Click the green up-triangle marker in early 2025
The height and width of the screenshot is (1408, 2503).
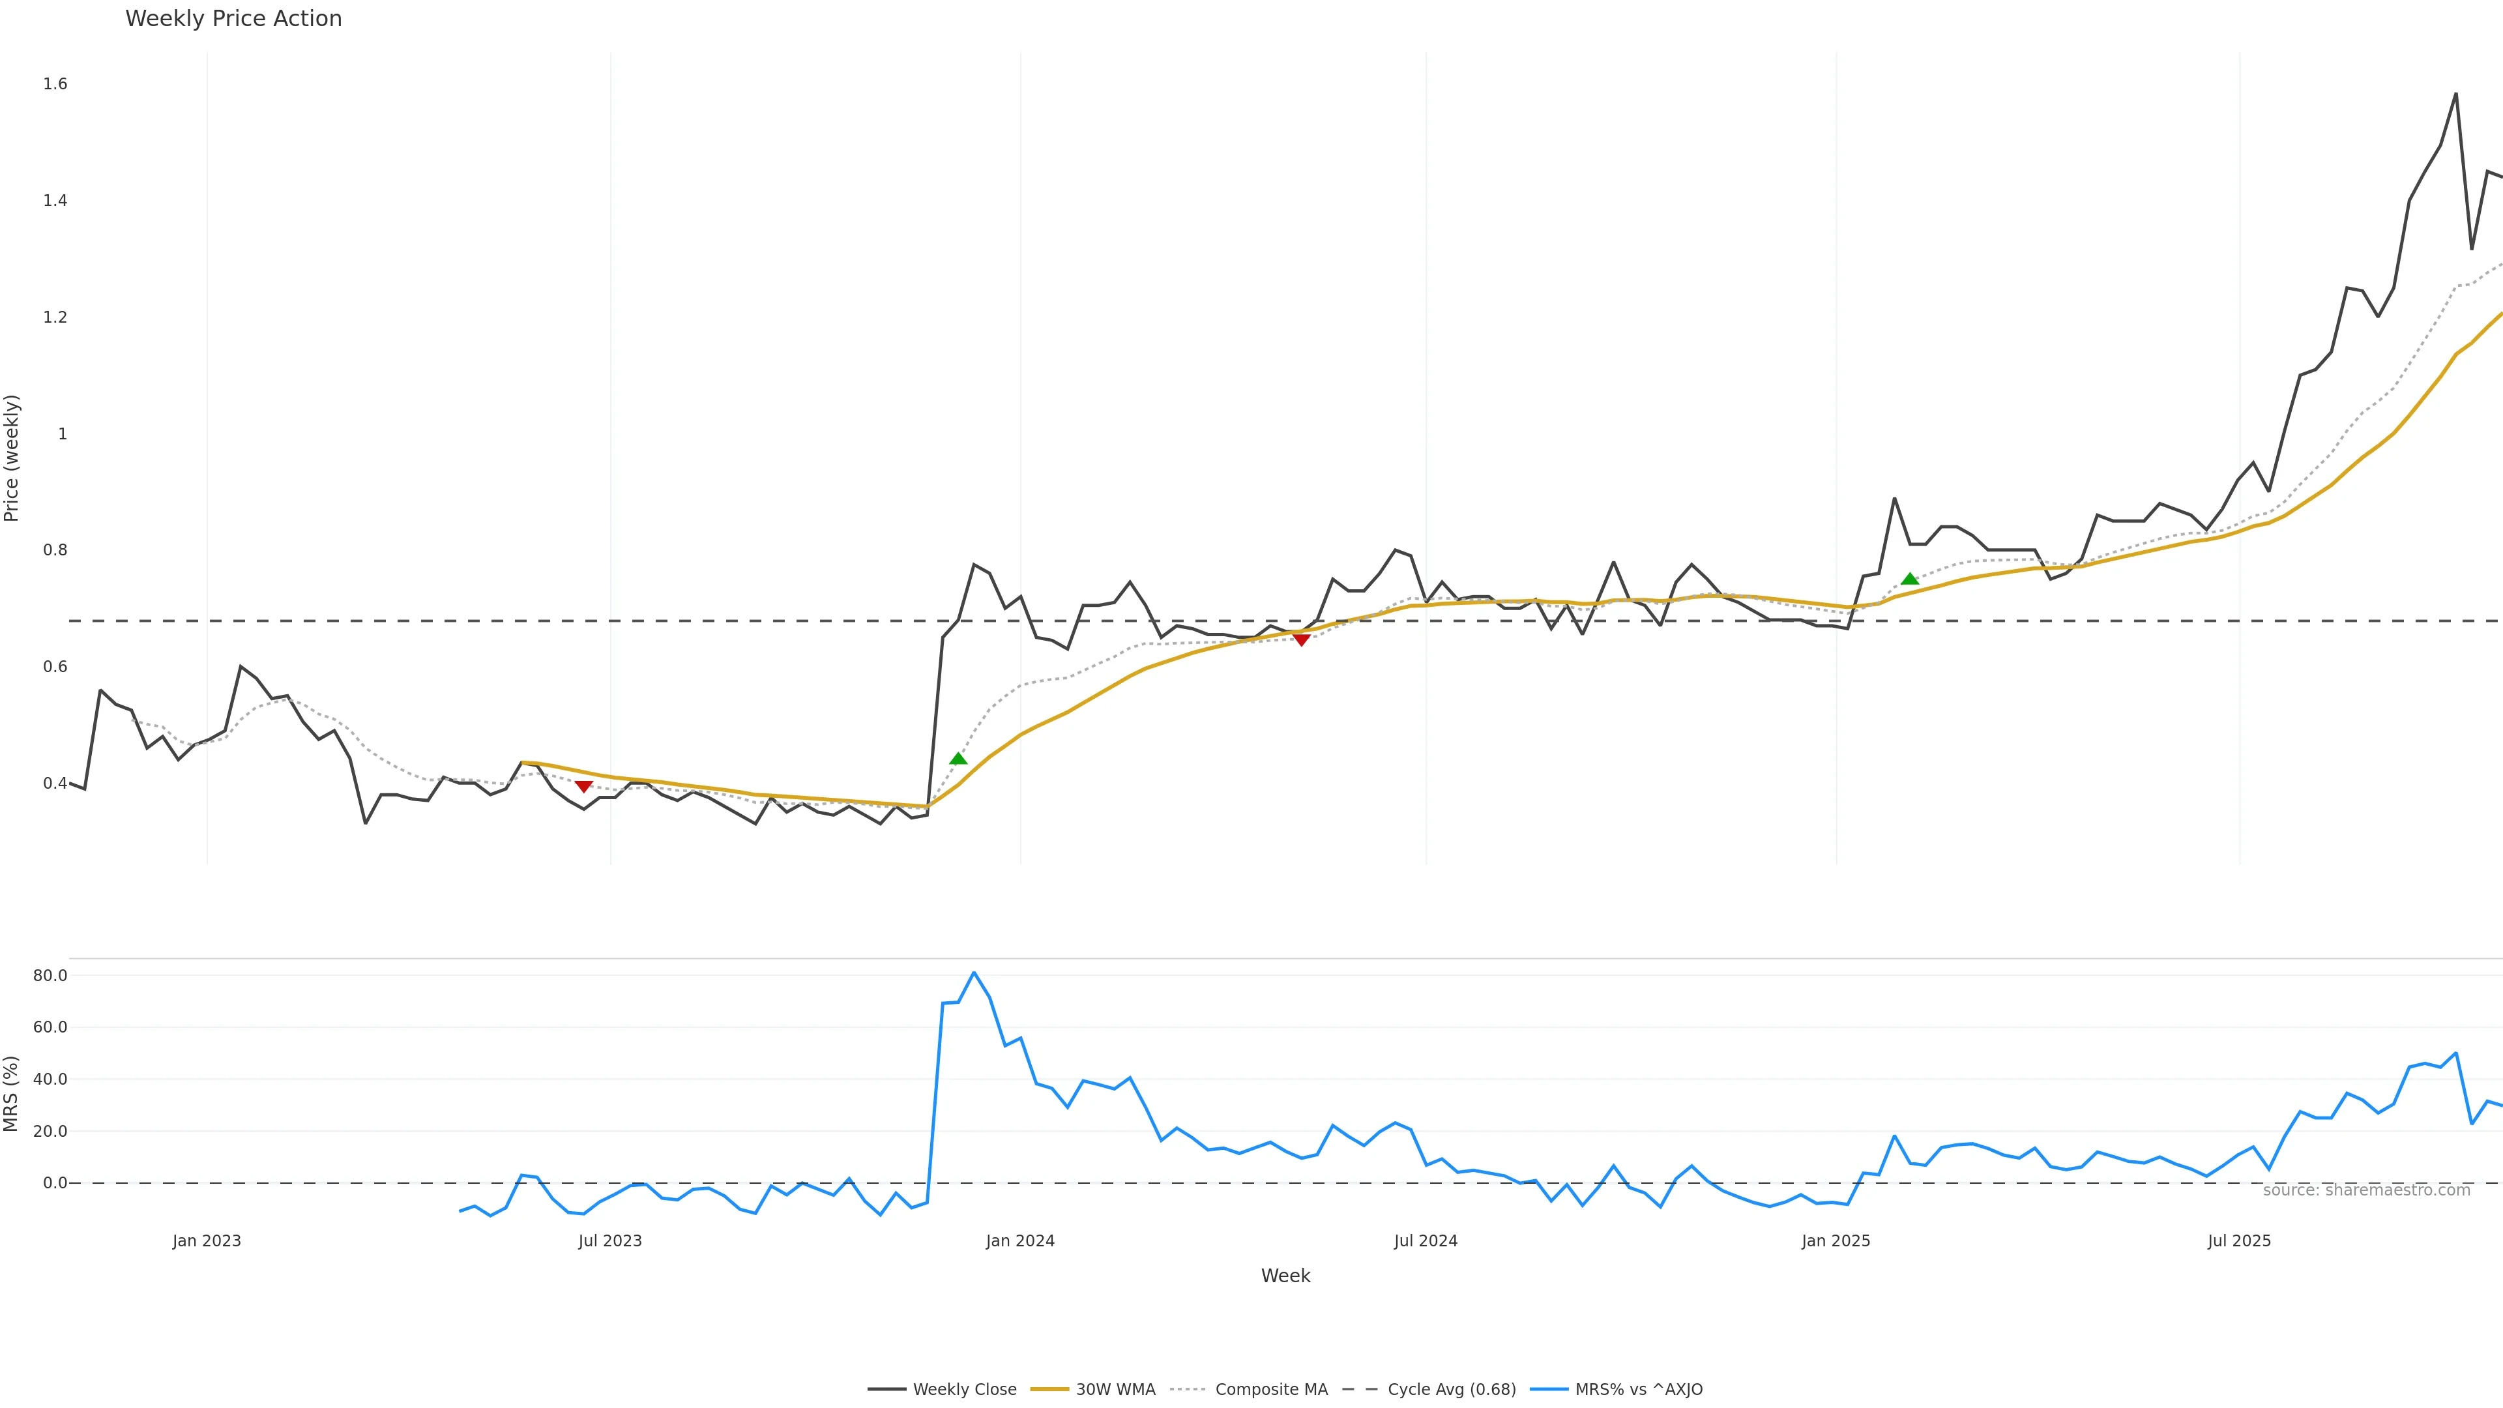coord(1909,578)
